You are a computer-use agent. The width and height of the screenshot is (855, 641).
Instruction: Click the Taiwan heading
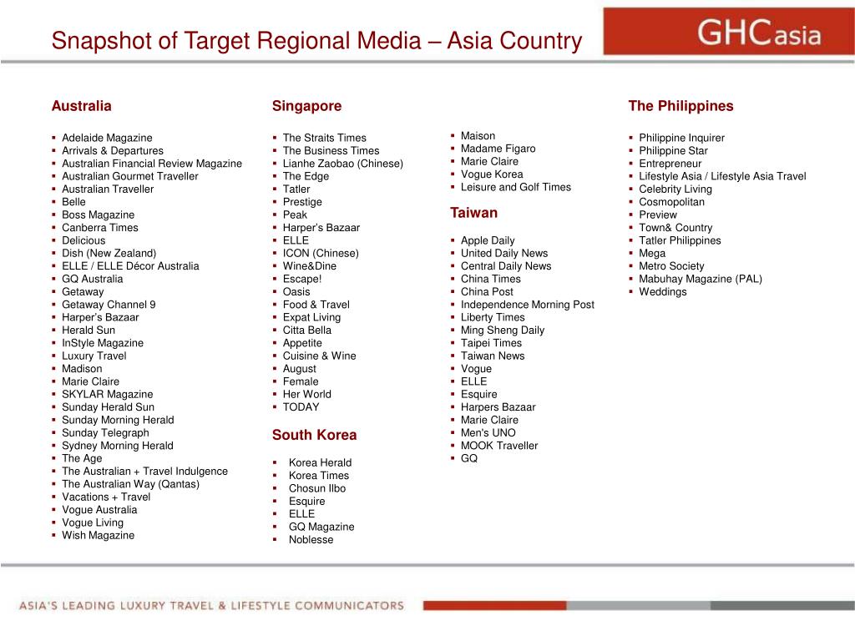(474, 213)
